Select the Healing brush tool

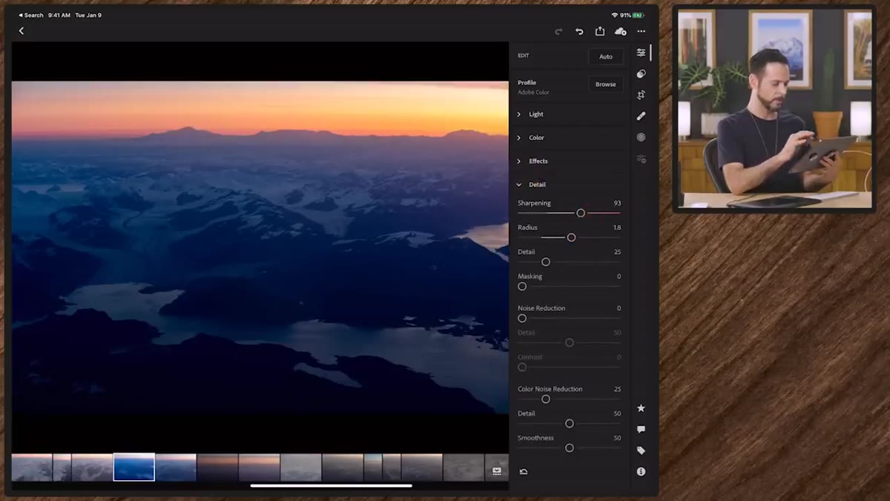(642, 116)
